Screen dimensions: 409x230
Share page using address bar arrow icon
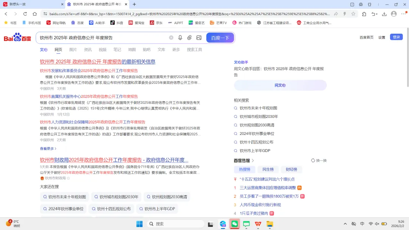point(336,14)
